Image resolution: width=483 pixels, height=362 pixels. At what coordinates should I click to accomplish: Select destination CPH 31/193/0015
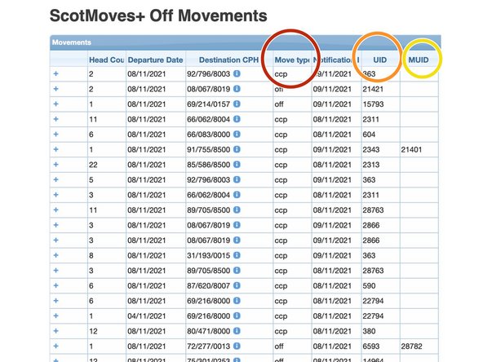coord(208,255)
